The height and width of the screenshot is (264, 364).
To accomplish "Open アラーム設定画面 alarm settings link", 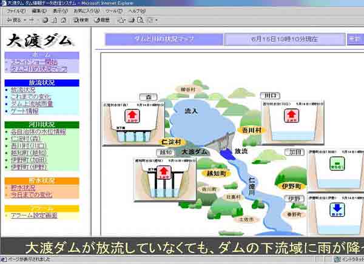I will [x=34, y=215].
